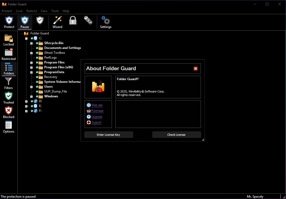Expand the Windows folder

[31, 97]
